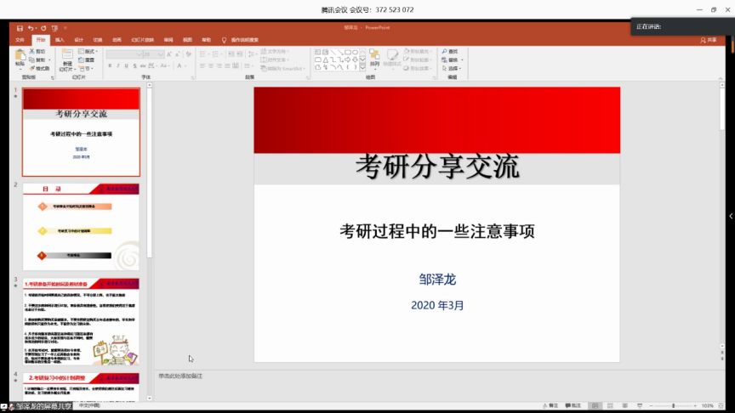
Task: Click the Share button
Action: coord(708,40)
